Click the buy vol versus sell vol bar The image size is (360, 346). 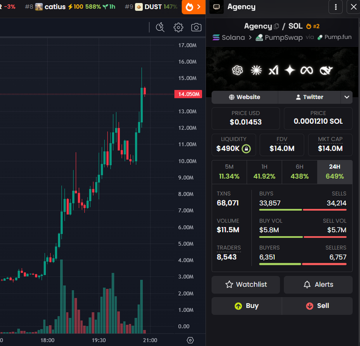click(303, 237)
